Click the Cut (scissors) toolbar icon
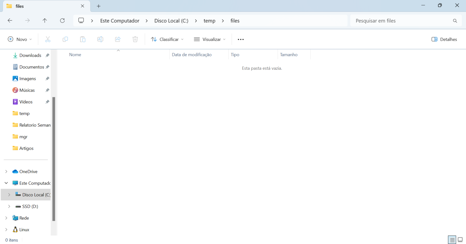Image resolution: width=466 pixels, height=244 pixels. pos(48,39)
